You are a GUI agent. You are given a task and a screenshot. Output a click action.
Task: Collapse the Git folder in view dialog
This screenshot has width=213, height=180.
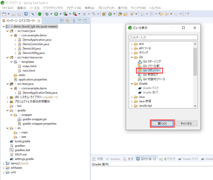[x=132, y=57]
